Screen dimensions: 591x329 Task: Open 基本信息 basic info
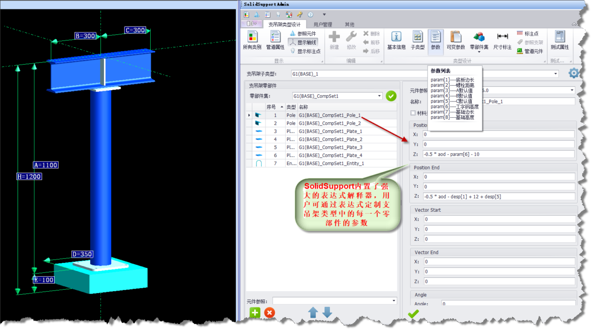pyautogui.click(x=396, y=41)
